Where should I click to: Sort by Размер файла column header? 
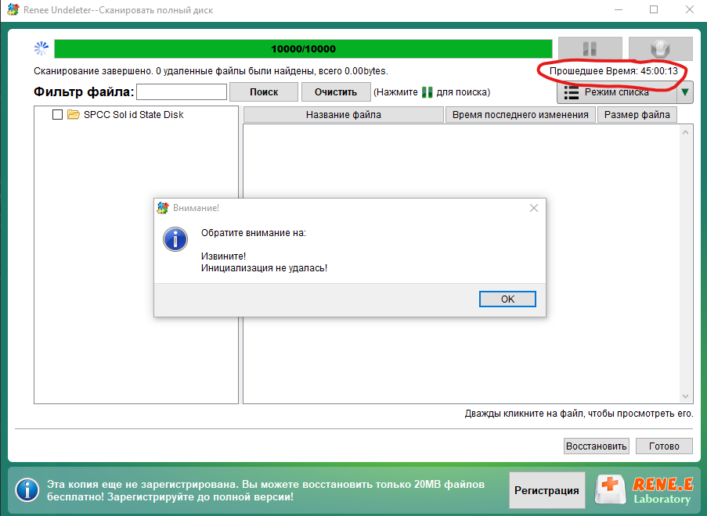pyautogui.click(x=637, y=115)
